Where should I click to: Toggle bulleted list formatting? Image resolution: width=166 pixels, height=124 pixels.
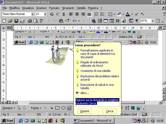pos(102,14)
